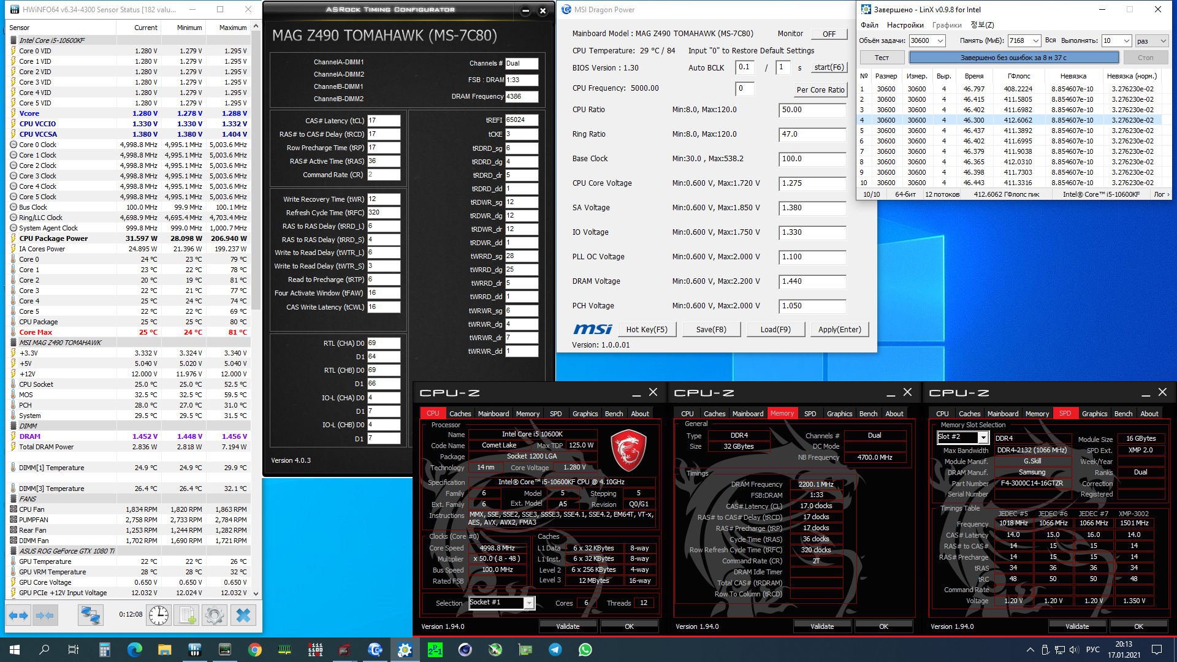Open Telegram from the taskbar
Viewport: 1177px width, 662px height.
[555, 650]
